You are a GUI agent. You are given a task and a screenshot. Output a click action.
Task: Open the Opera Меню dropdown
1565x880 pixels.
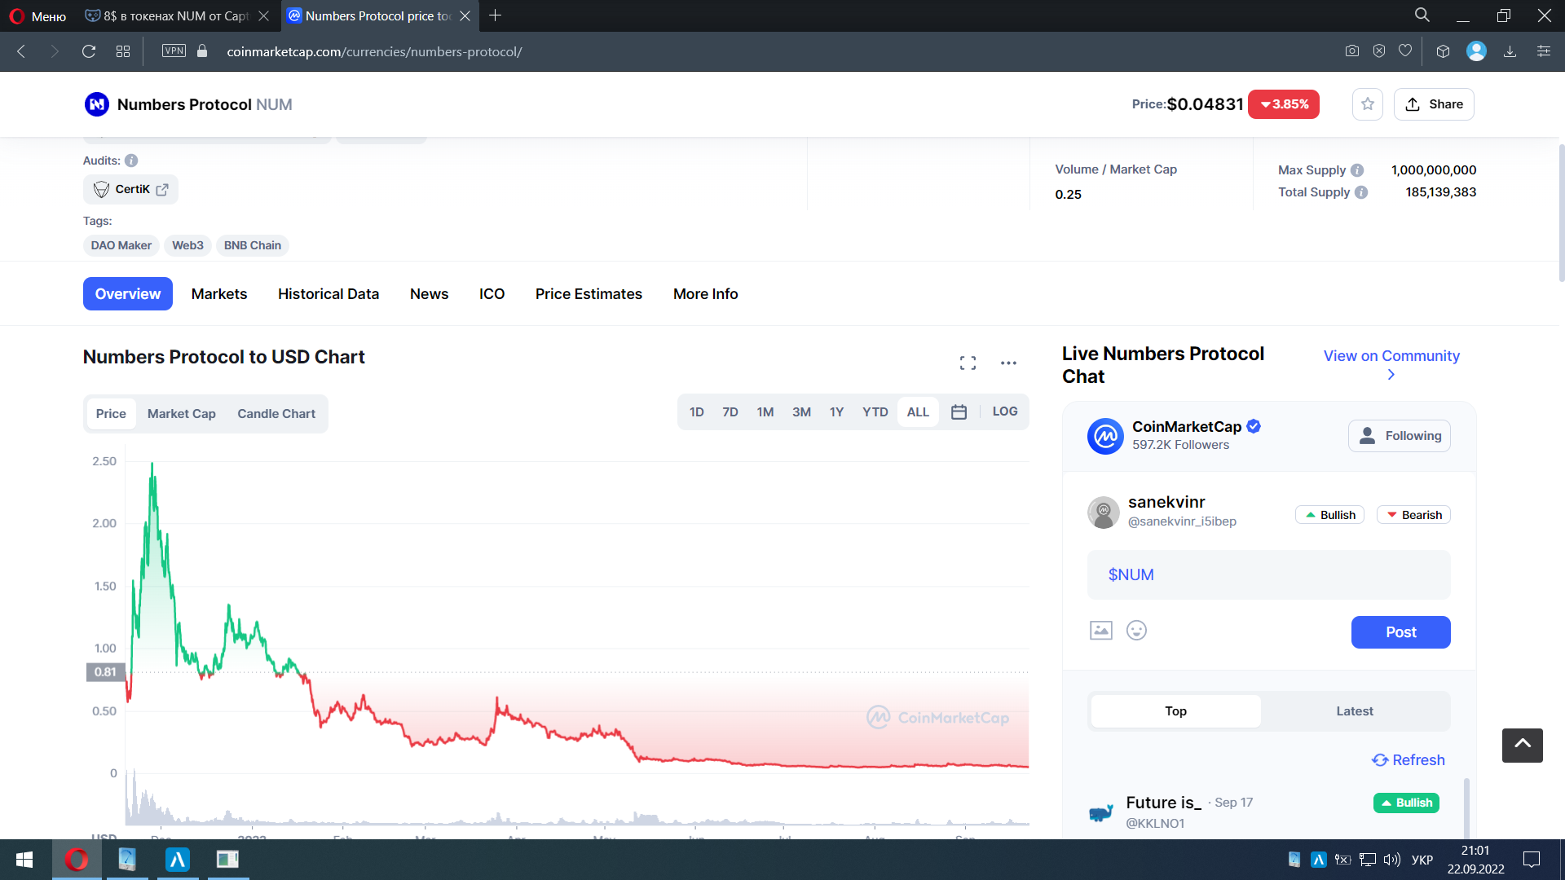37,16
